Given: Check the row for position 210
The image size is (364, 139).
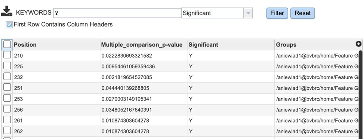Looking at the screenshot, I should click(7, 55).
